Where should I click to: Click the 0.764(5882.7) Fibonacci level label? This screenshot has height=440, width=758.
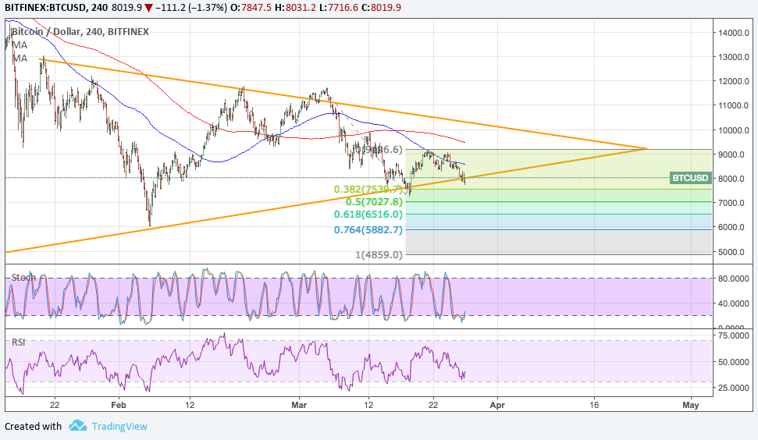[x=368, y=230]
